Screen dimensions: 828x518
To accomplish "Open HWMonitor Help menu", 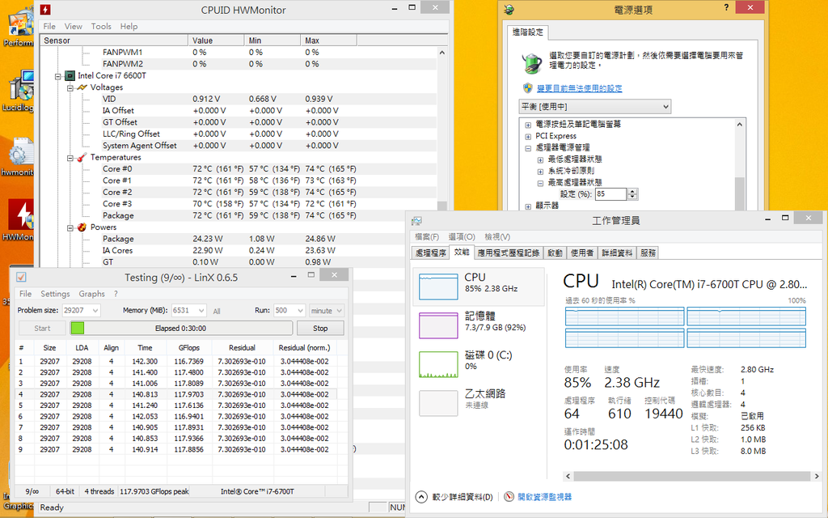I will [x=129, y=26].
